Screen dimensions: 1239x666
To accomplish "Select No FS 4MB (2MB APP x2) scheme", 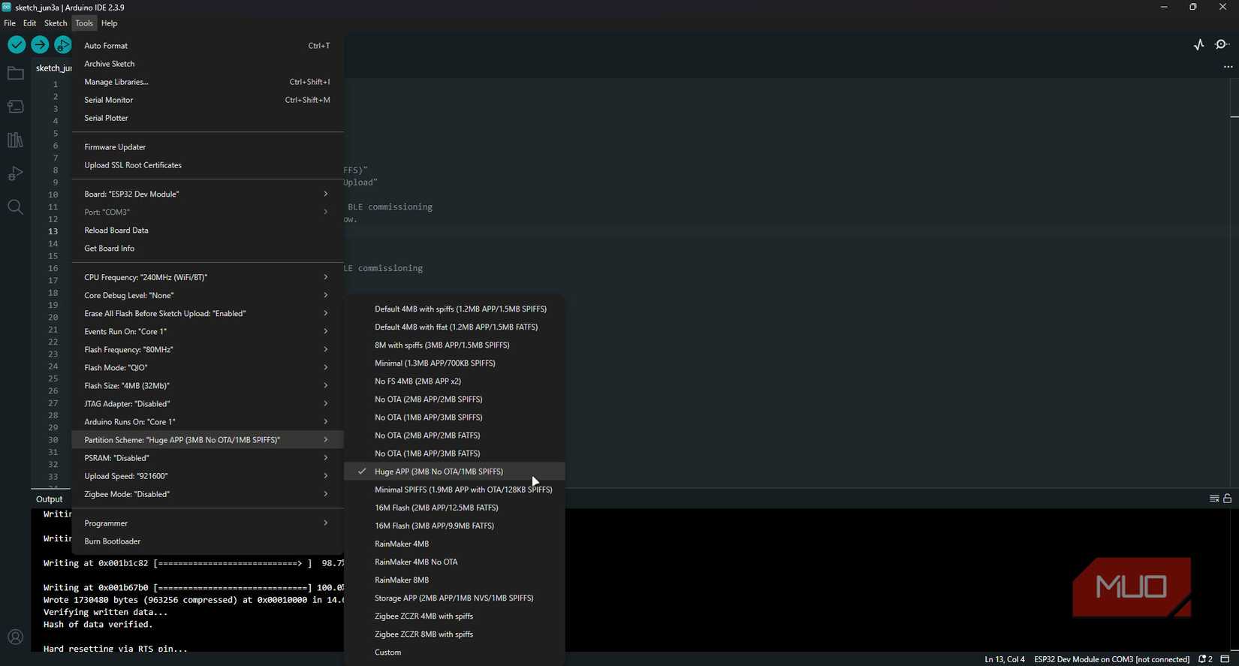I will pyautogui.click(x=454, y=381).
